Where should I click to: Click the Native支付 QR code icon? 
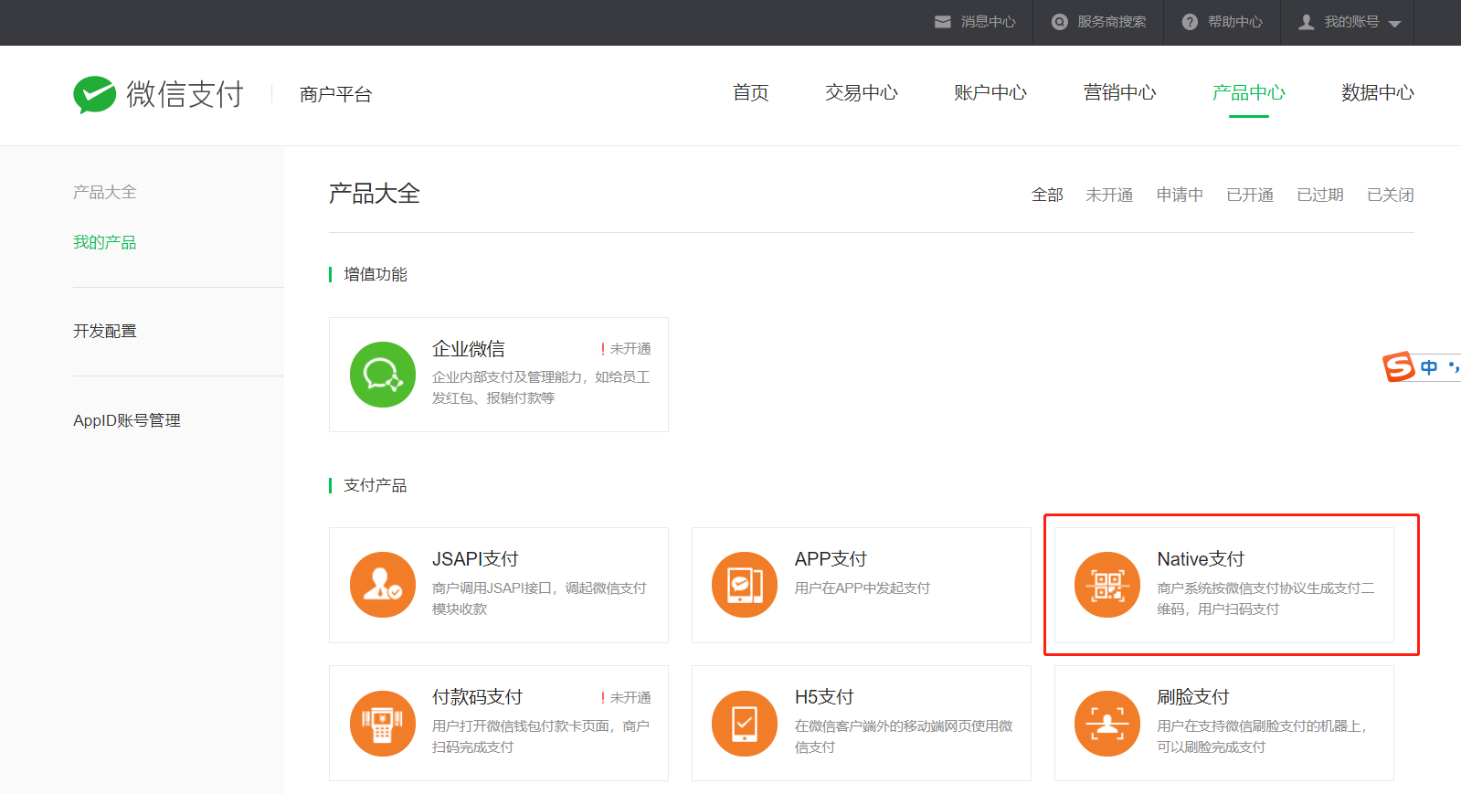[x=1107, y=585]
